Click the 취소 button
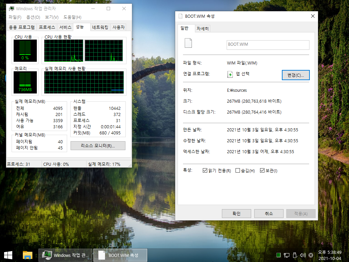This screenshot has height=262, width=349. click(x=269, y=214)
